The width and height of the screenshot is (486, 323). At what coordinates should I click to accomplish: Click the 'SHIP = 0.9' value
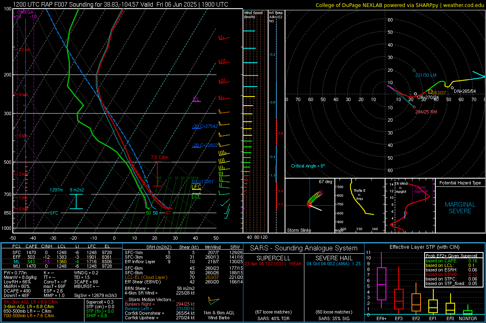click(x=96, y=316)
